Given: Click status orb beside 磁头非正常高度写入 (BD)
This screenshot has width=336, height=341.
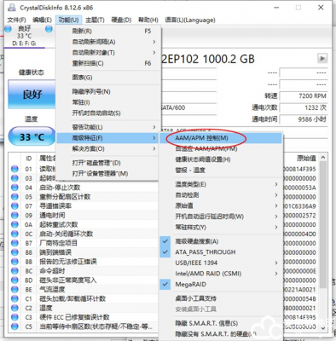Looking at the screenshot, I should coord(14,280).
